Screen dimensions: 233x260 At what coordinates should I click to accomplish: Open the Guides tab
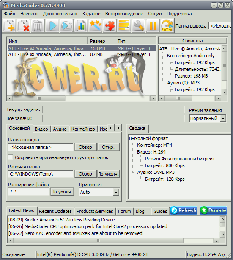tap(160, 211)
